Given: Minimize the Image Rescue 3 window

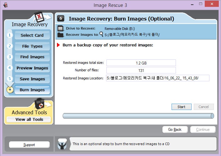Looking at the screenshot, I should [192, 4].
